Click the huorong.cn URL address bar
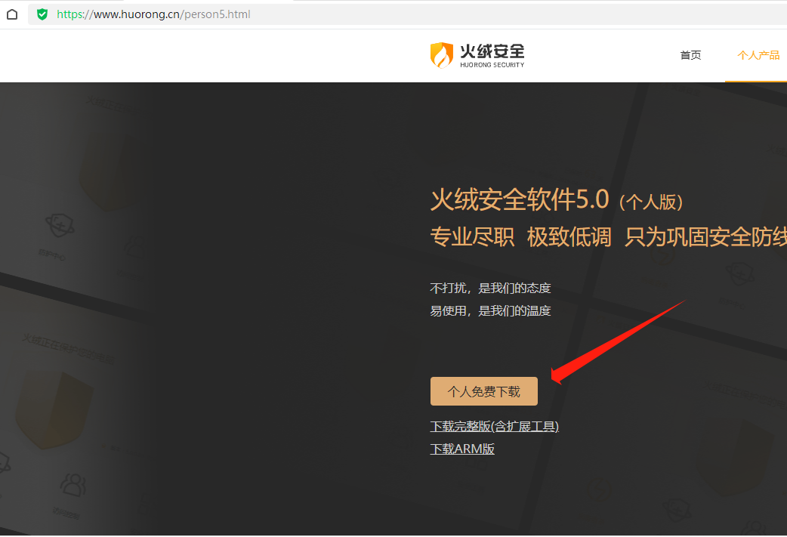This screenshot has width=787, height=537. click(406, 14)
